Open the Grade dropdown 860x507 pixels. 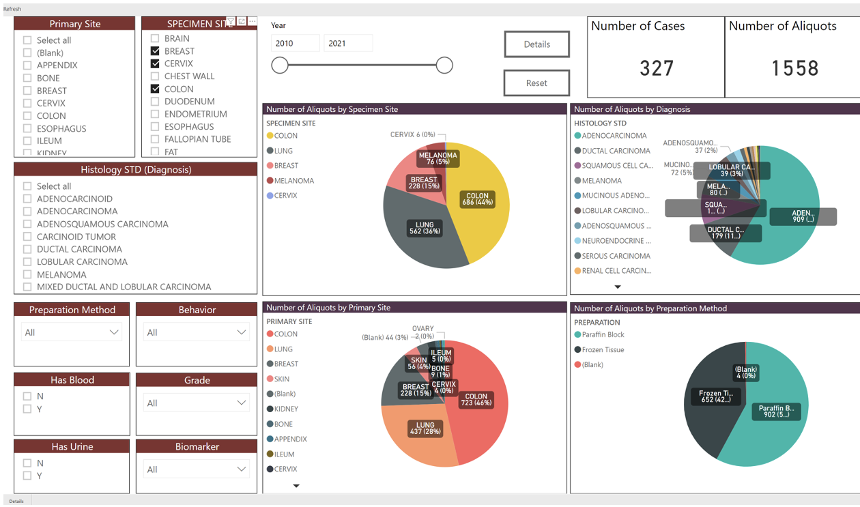pyautogui.click(x=197, y=403)
